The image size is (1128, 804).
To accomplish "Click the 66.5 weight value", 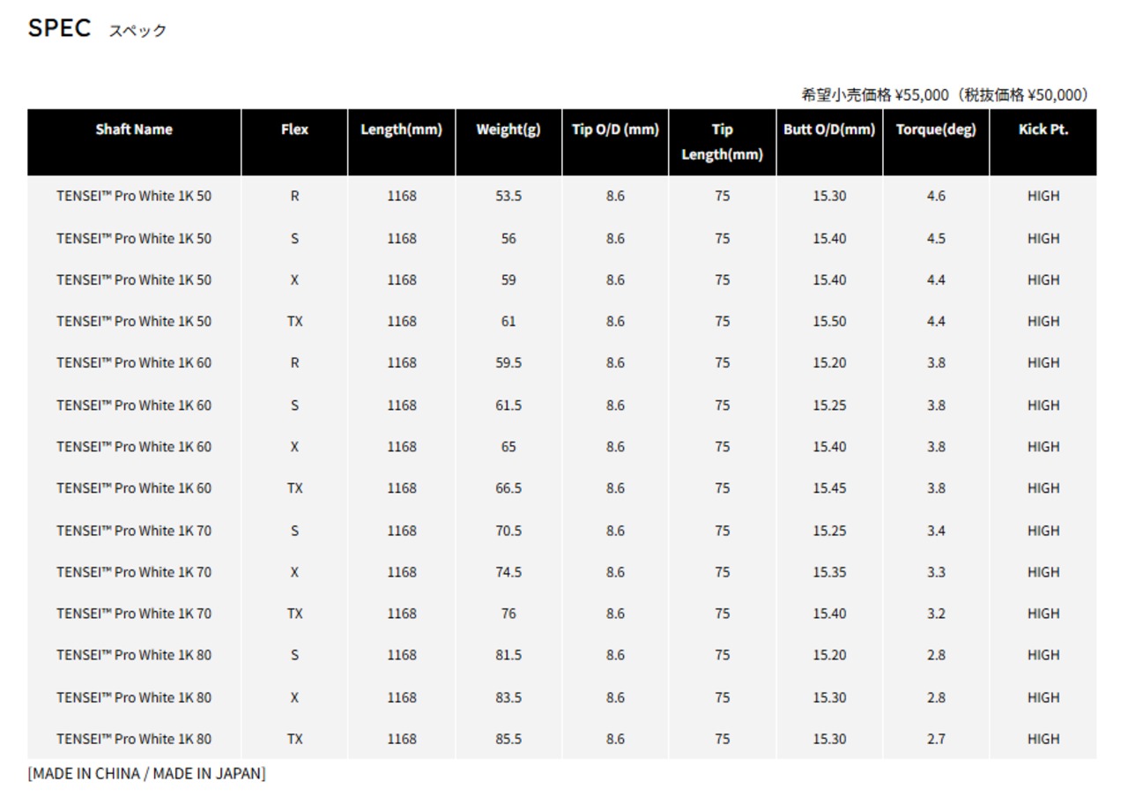I will point(508,488).
